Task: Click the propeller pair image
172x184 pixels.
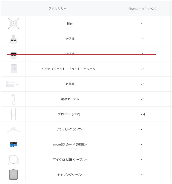Action: [13, 114]
